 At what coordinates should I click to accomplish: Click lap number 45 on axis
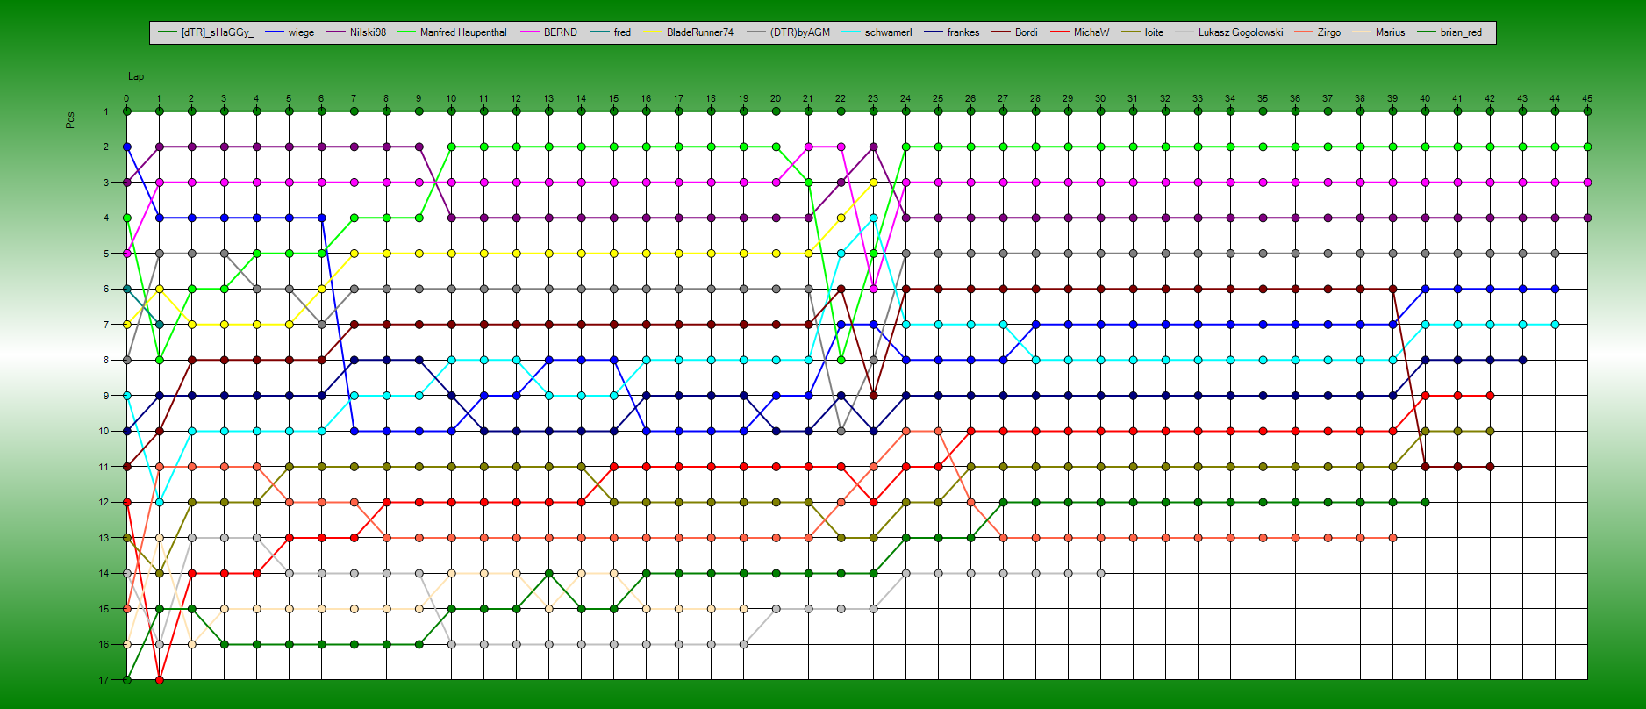click(1587, 98)
